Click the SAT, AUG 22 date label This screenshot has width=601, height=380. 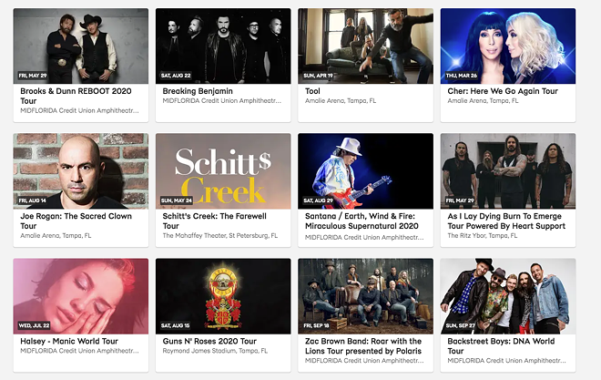click(x=176, y=76)
